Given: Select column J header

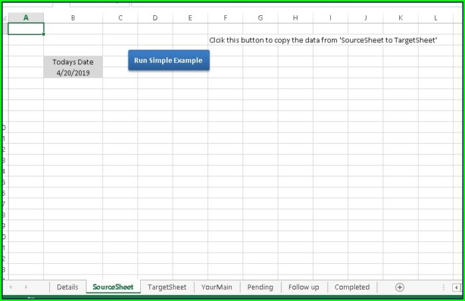Looking at the screenshot, I should [x=365, y=18].
